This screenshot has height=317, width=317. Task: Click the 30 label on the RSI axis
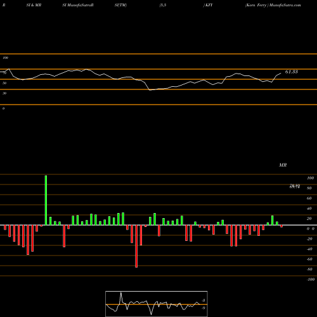(x=4, y=93)
